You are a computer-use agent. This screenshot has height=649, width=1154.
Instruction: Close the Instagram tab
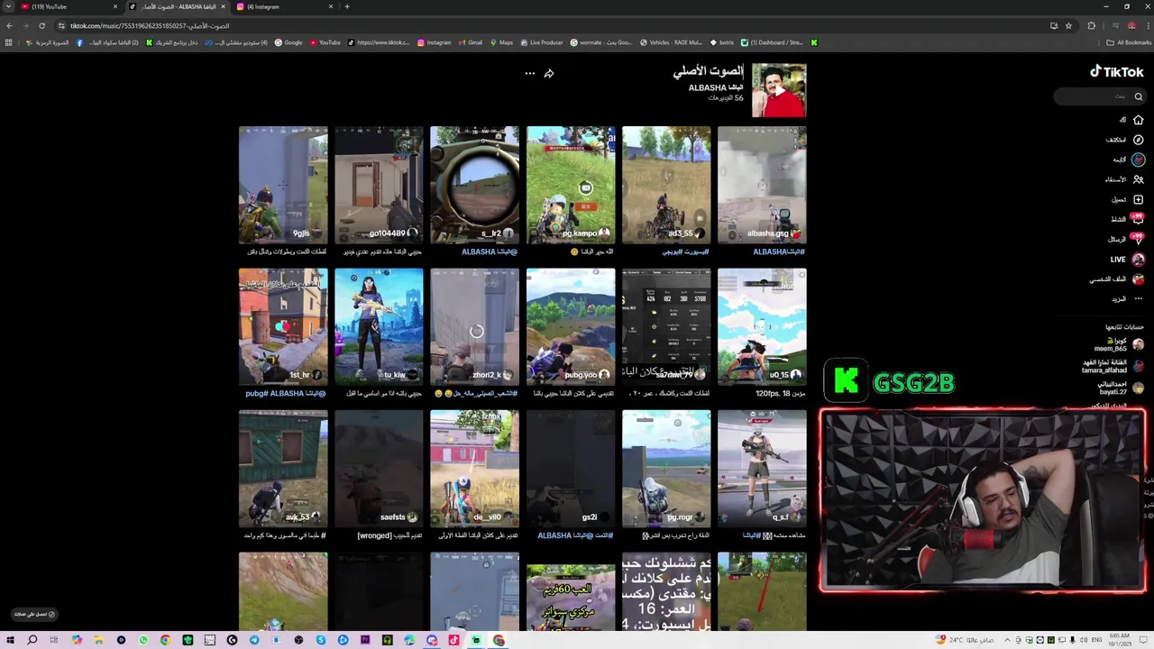(x=331, y=6)
